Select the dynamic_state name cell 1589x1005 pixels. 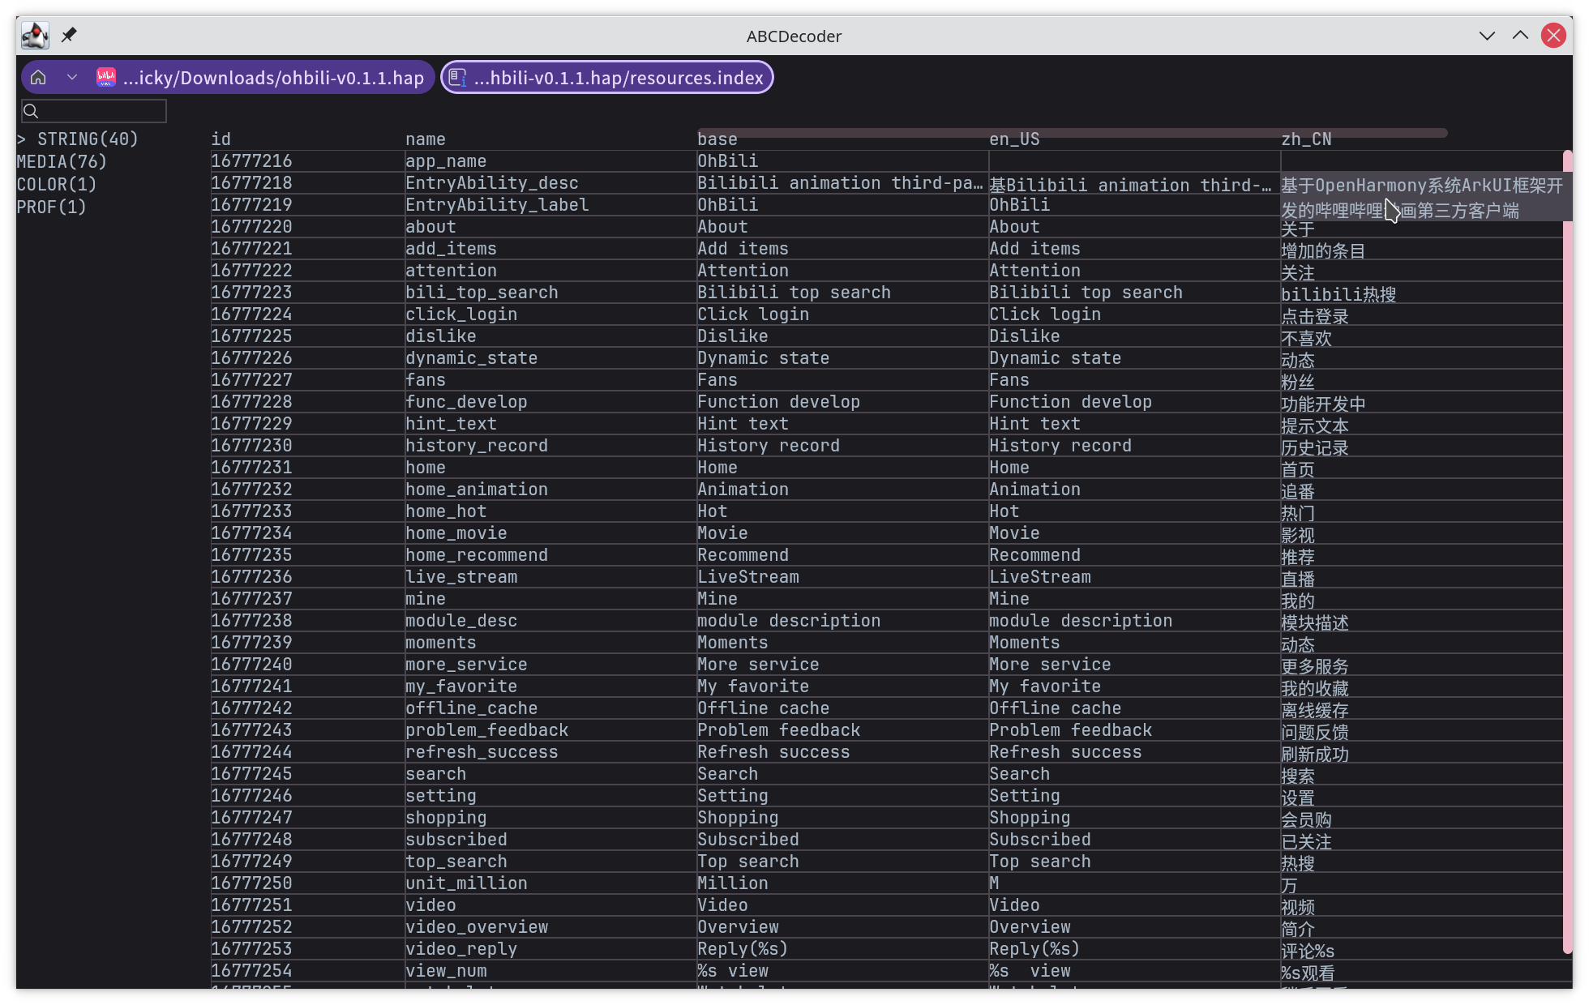(551, 357)
